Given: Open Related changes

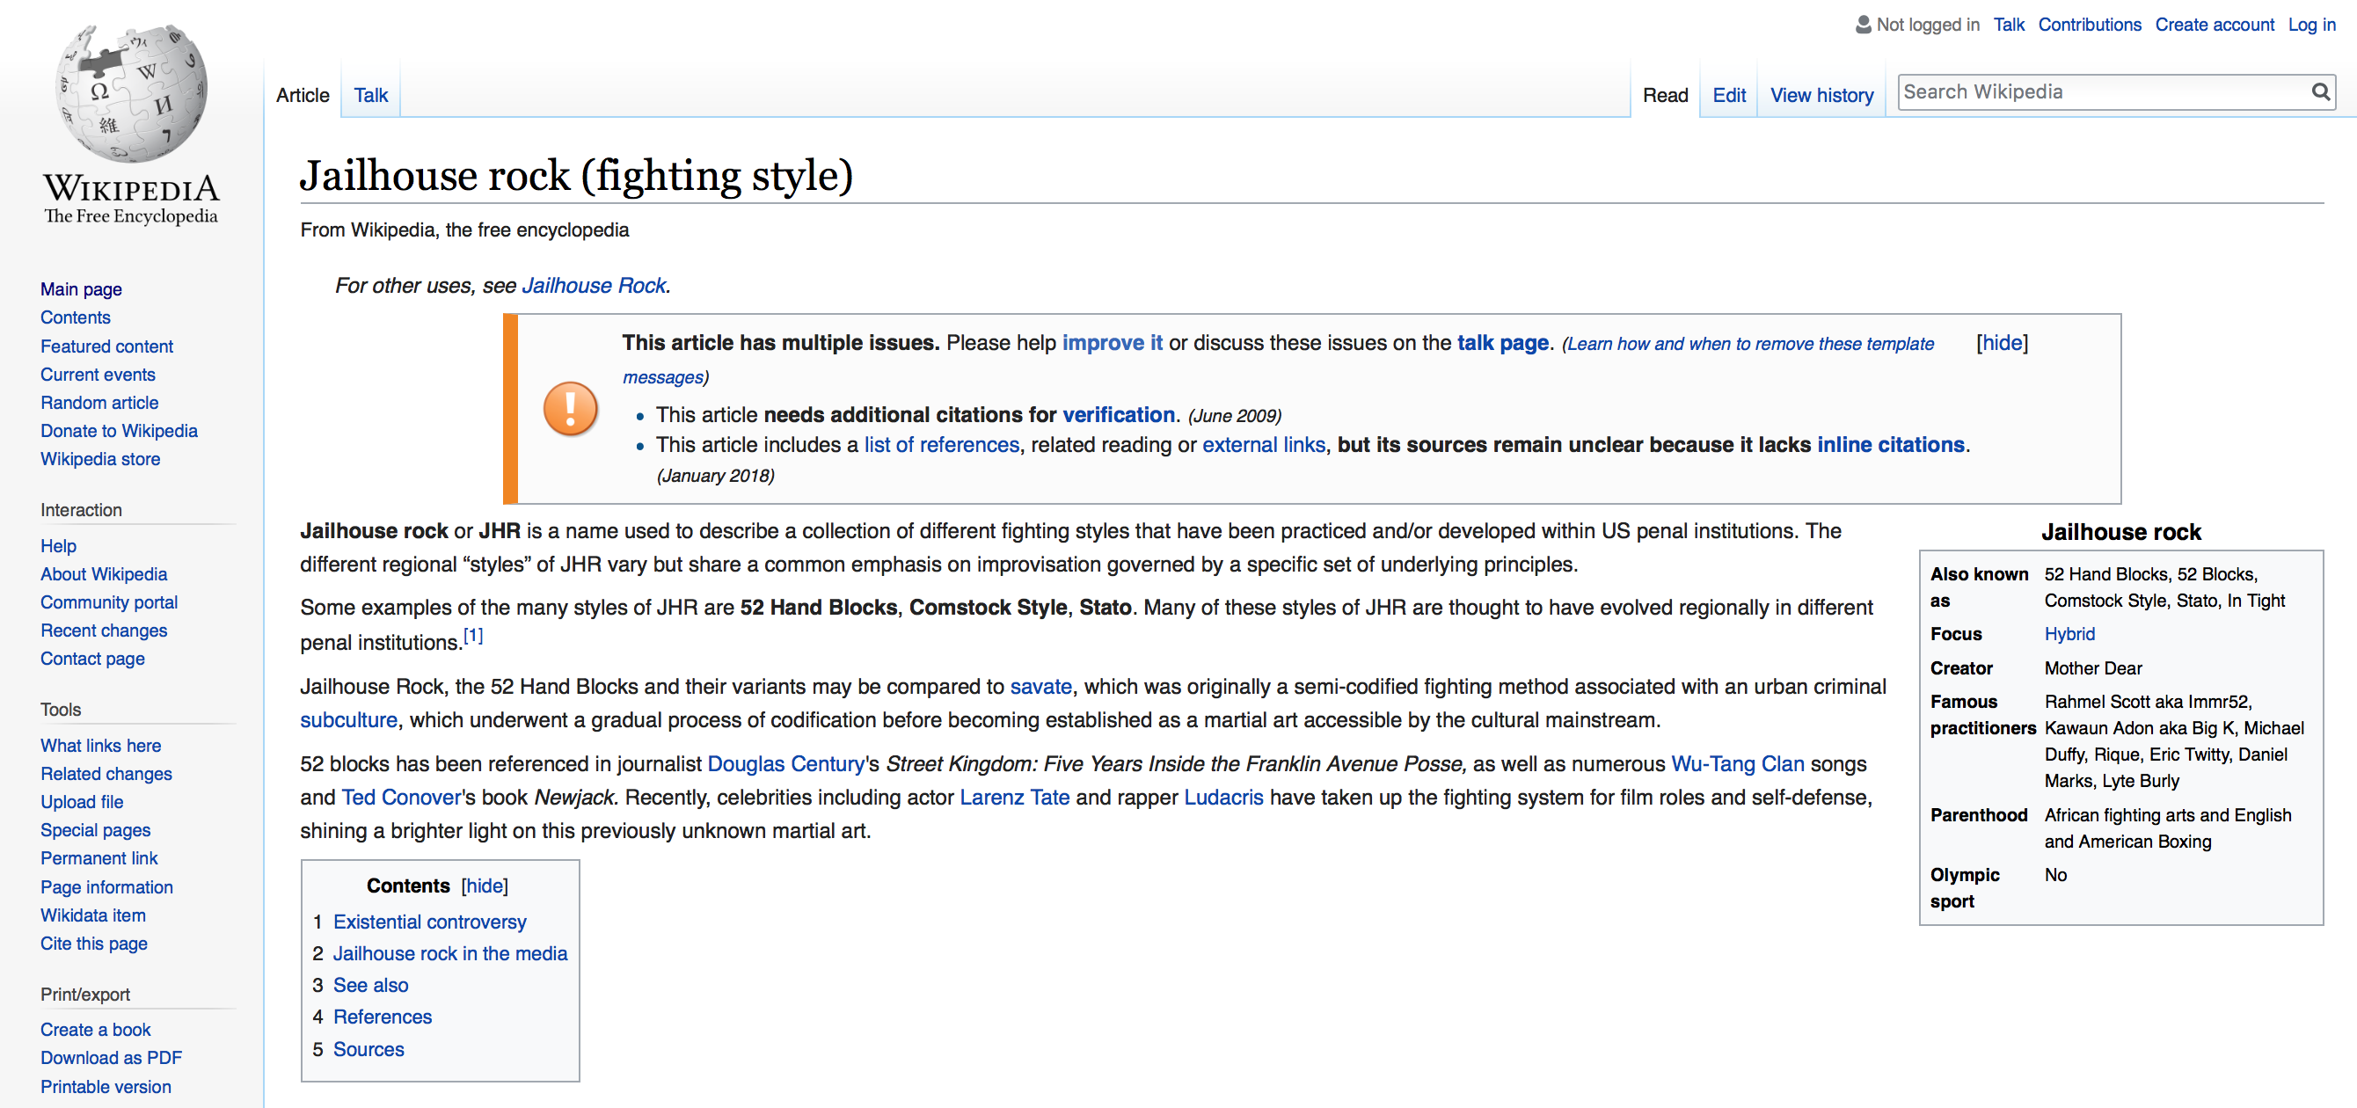Looking at the screenshot, I should 106,773.
